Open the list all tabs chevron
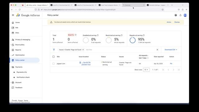 coord(183,5)
